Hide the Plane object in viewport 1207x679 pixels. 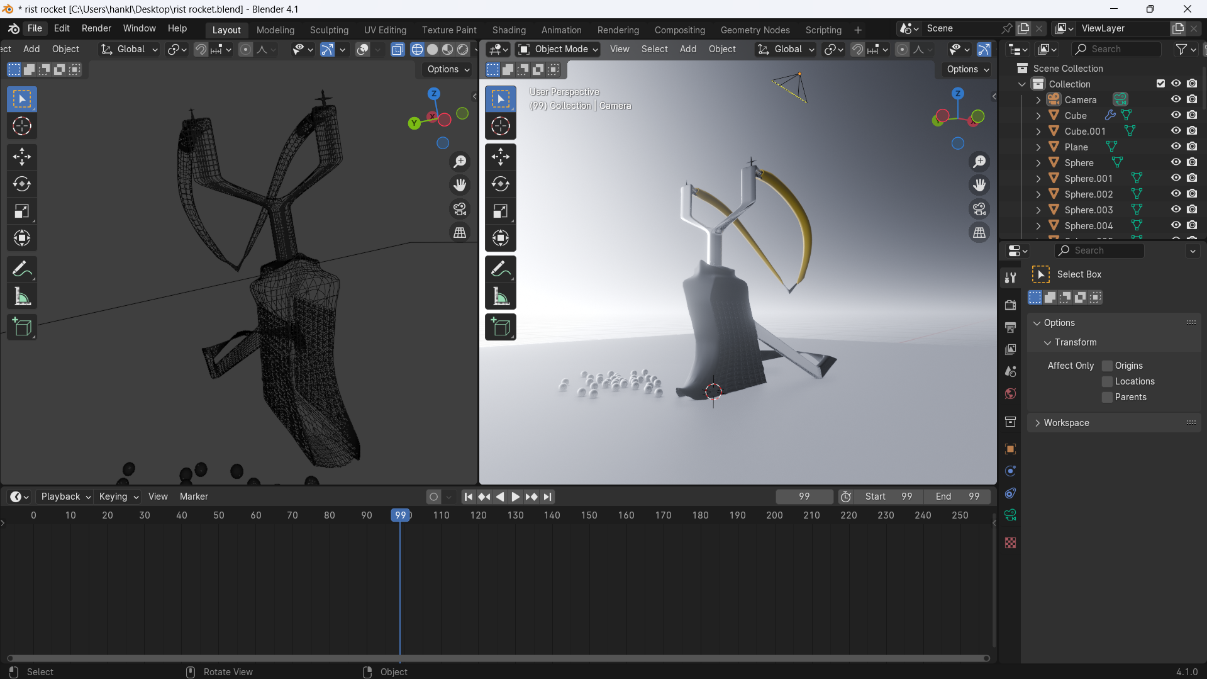[1176, 147]
